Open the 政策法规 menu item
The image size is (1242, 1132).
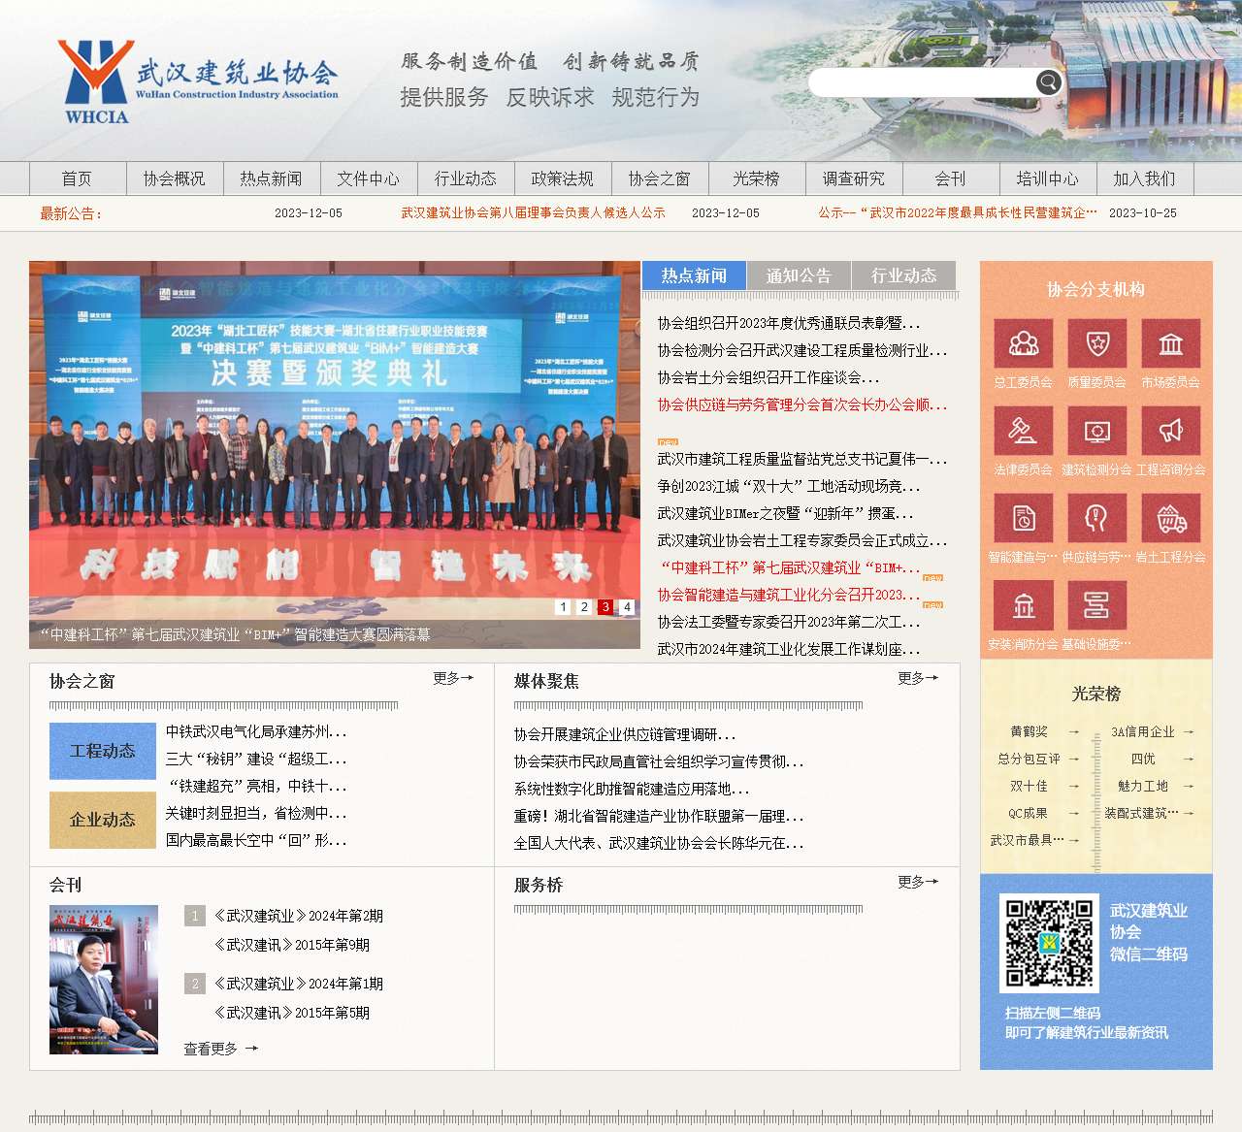pos(563,178)
